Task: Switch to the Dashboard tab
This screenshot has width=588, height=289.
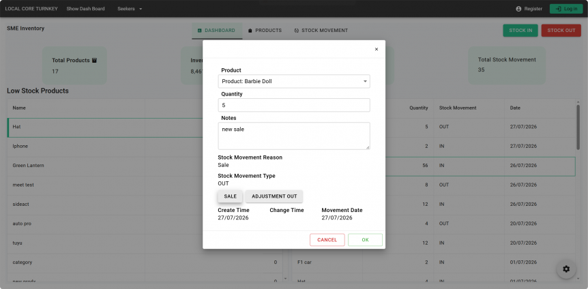Action: point(217,31)
